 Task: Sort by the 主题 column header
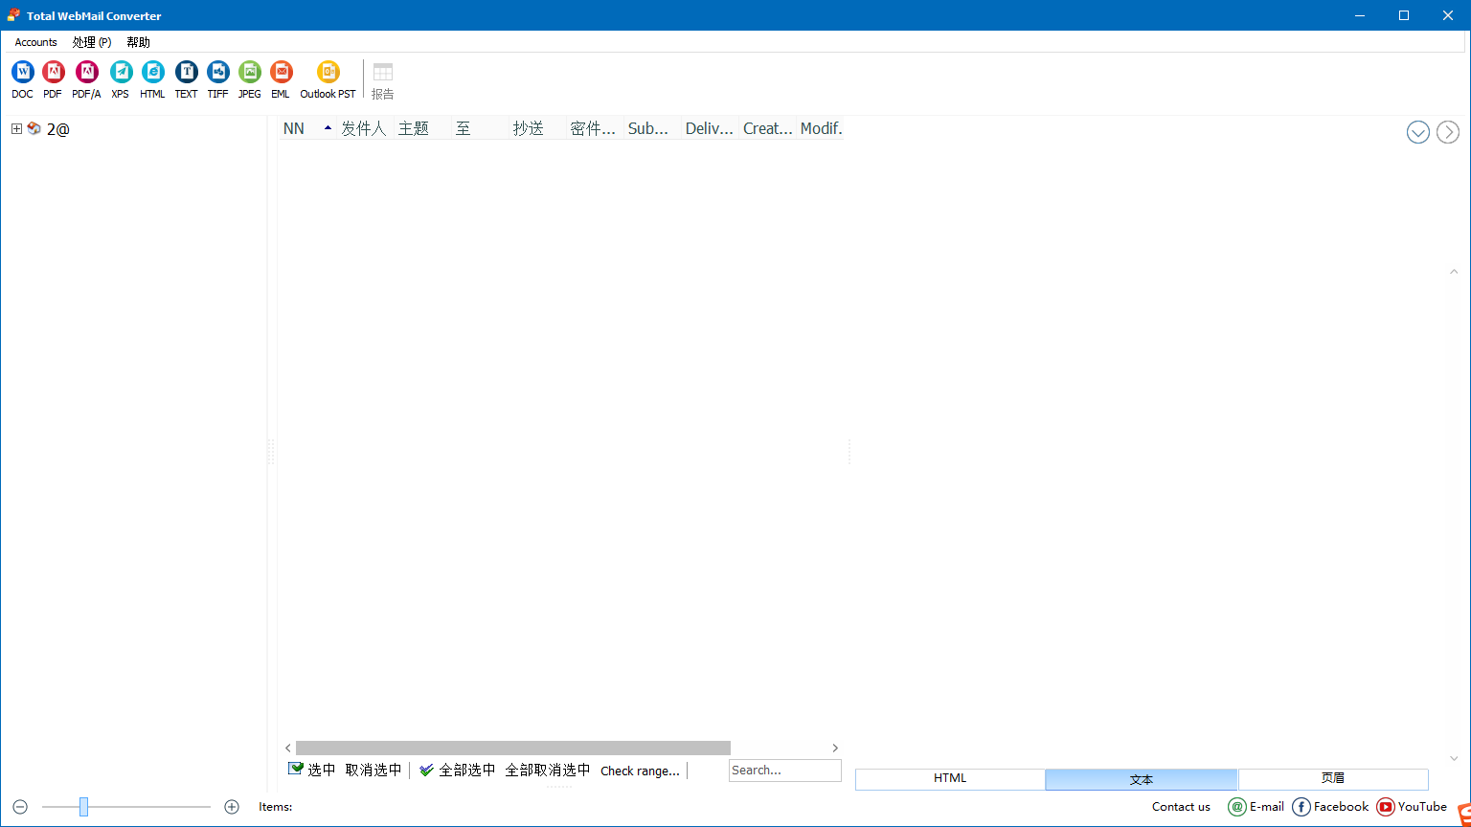[422, 128]
